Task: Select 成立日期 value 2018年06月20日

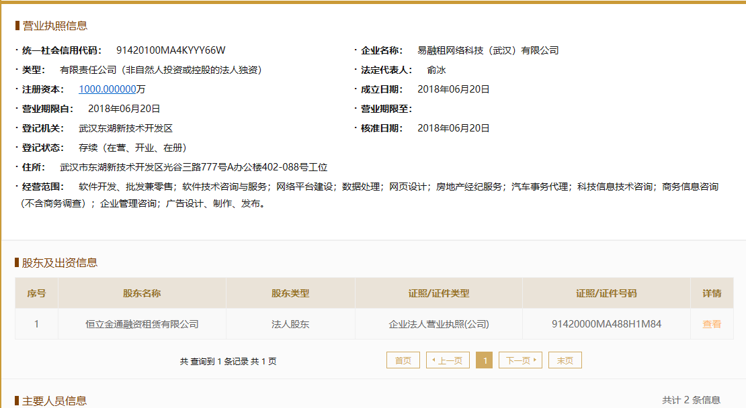Action: [x=454, y=89]
